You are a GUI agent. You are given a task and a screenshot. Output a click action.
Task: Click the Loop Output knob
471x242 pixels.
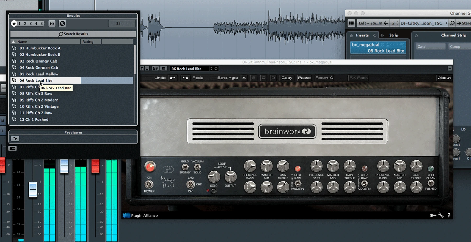[x=230, y=177]
